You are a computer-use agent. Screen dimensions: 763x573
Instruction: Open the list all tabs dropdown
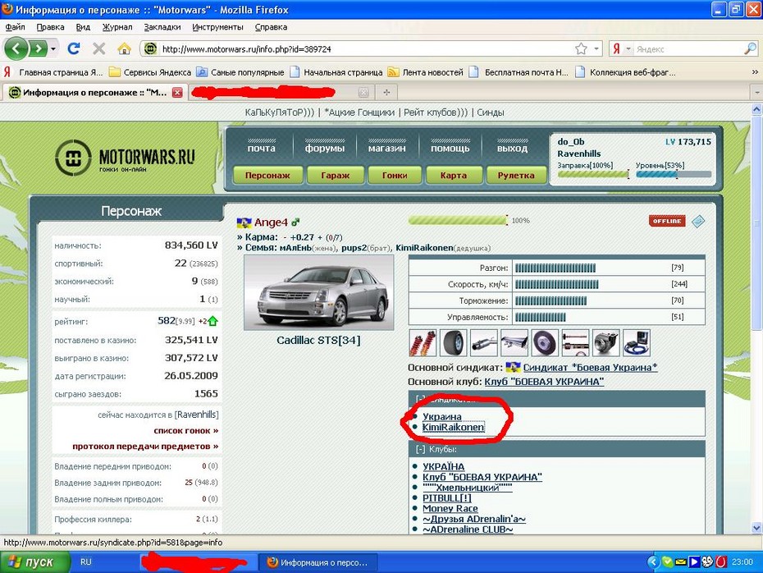(756, 92)
